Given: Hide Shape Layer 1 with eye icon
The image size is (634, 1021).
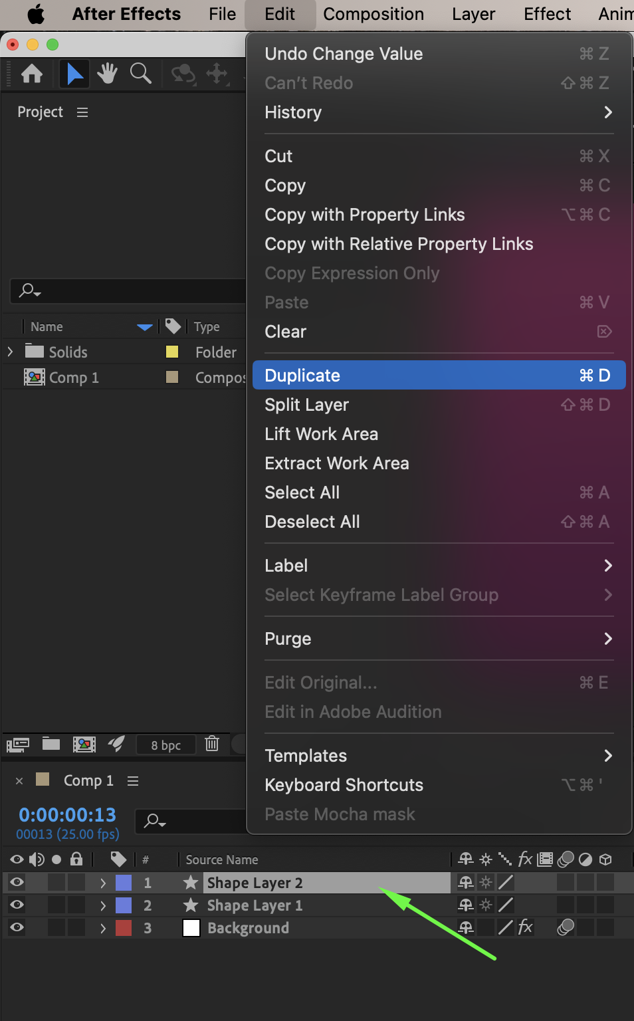Looking at the screenshot, I should [17, 905].
